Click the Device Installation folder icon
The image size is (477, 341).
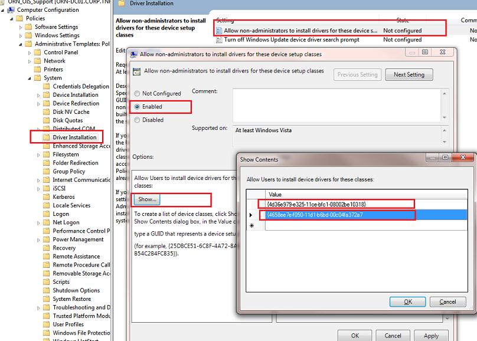coord(47,95)
